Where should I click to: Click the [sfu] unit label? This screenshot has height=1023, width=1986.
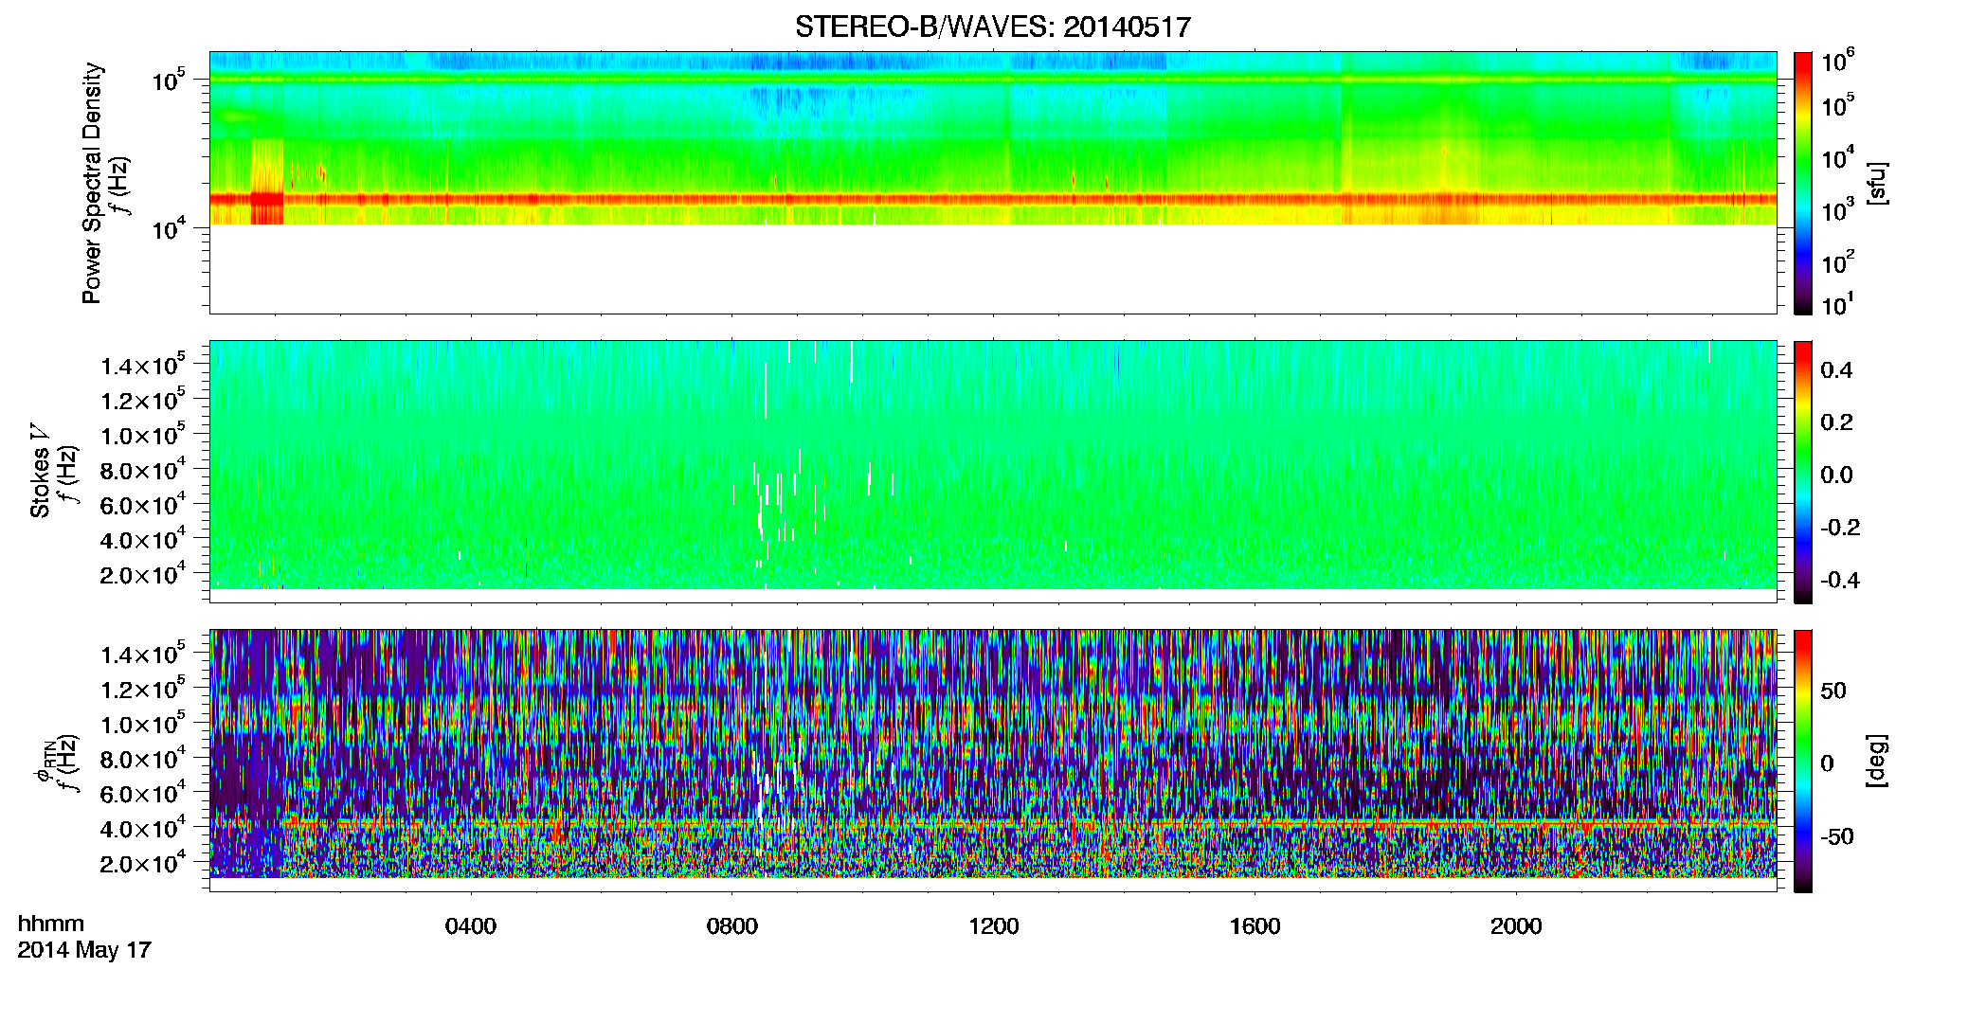click(x=1876, y=184)
